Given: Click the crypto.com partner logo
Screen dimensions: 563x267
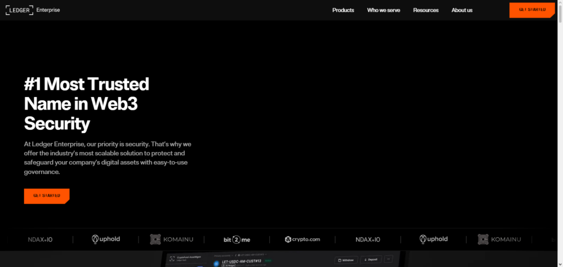Looking at the screenshot, I should click(302, 239).
